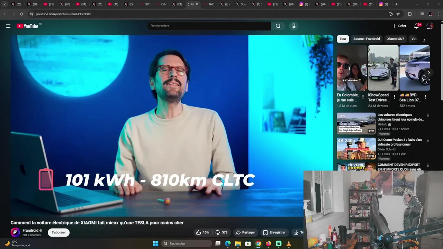Open options for the DJI Osmo Pocket 4 video
The image size is (443, 249).
[x=428, y=140]
